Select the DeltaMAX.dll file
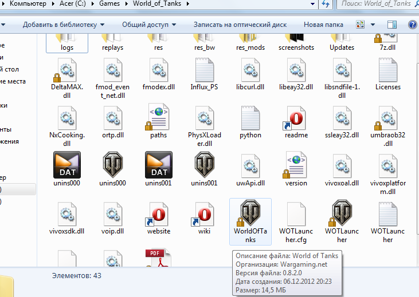The image size is (419, 297). [x=67, y=79]
